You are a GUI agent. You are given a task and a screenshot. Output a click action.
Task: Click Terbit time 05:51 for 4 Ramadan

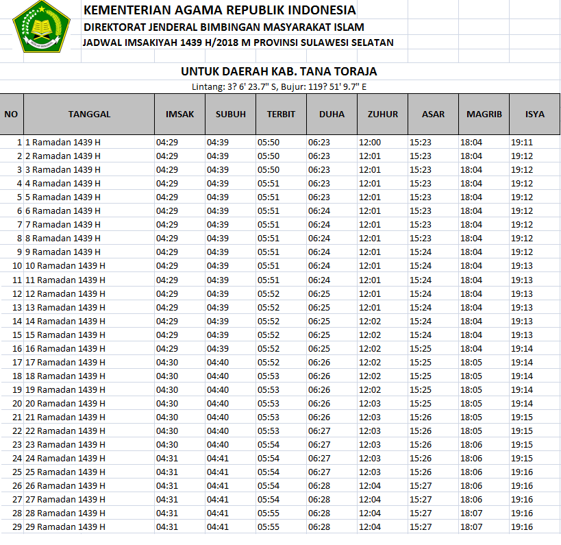coord(282,184)
